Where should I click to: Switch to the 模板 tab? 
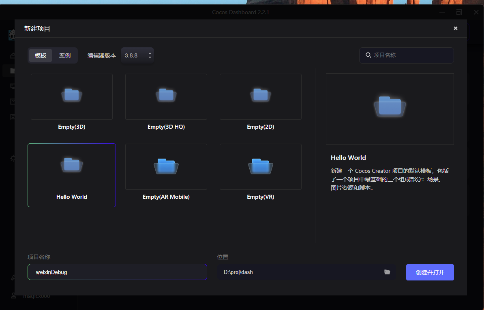coord(41,55)
